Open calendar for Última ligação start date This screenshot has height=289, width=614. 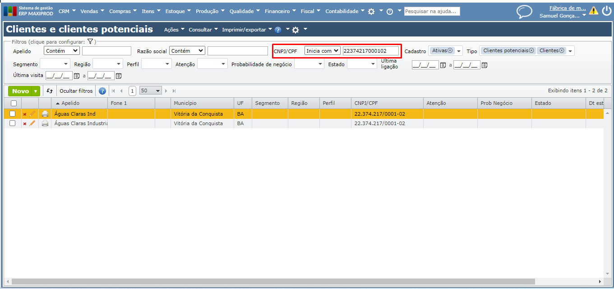(x=443, y=65)
